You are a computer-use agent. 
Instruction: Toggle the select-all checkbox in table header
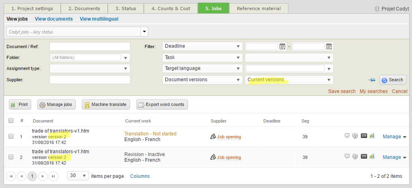coord(11,120)
